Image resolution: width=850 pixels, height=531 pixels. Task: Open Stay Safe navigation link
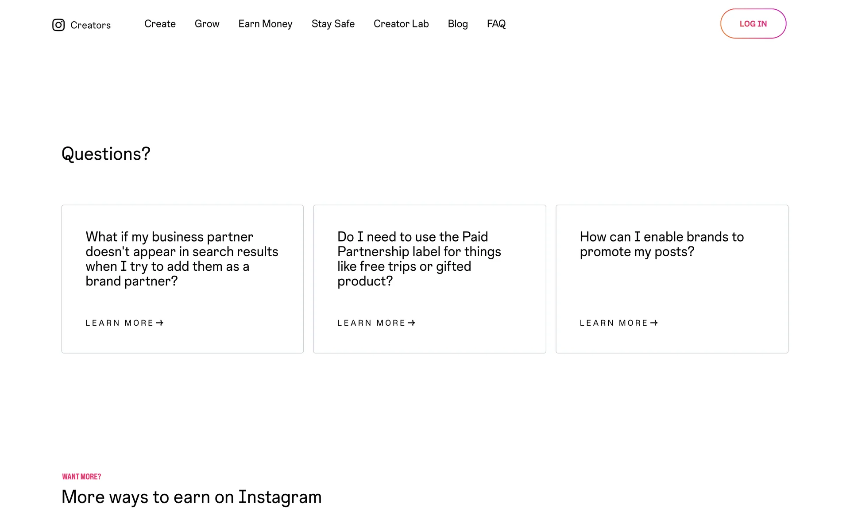333,24
